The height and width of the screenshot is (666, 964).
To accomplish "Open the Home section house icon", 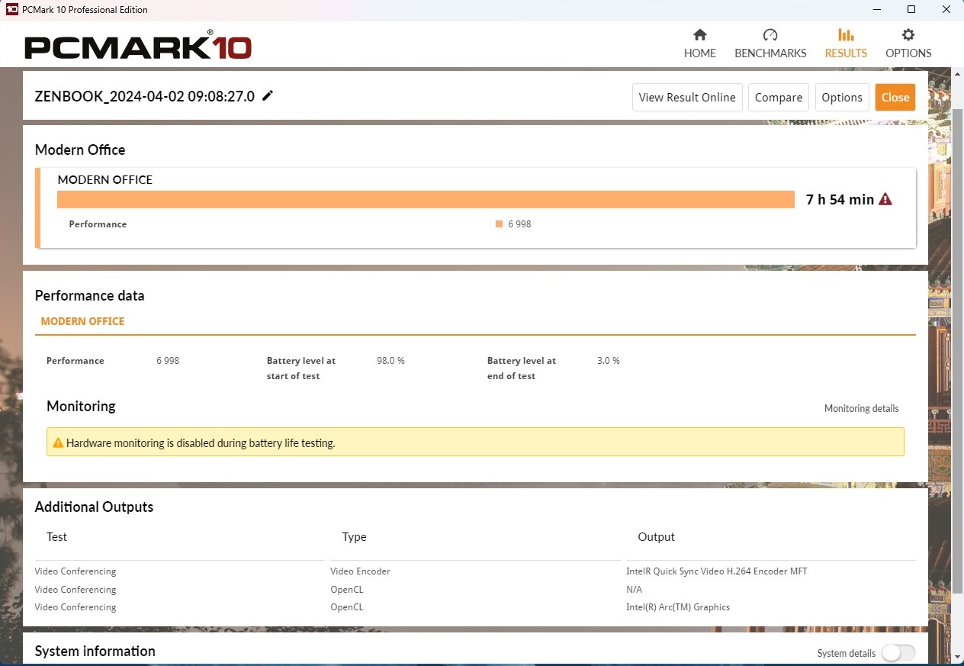I will pos(699,35).
